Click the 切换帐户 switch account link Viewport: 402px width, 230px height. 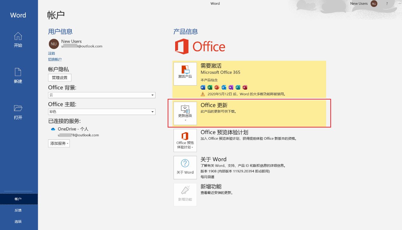pos(55,59)
